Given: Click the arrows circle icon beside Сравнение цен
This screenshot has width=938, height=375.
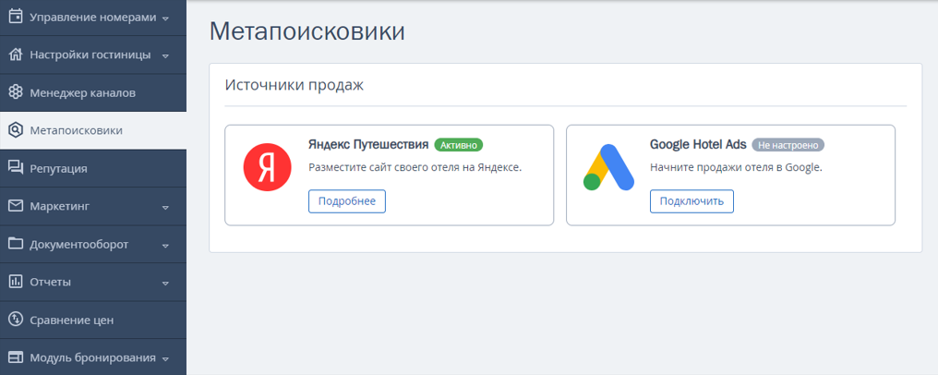Looking at the screenshot, I should [16, 320].
